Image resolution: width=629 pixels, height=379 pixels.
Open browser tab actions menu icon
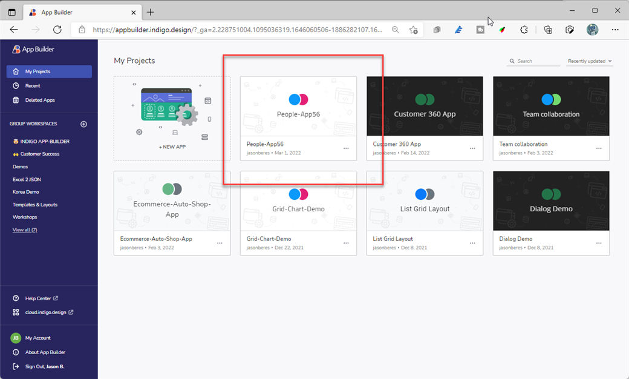pyautogui.click(x=12, y=13)
